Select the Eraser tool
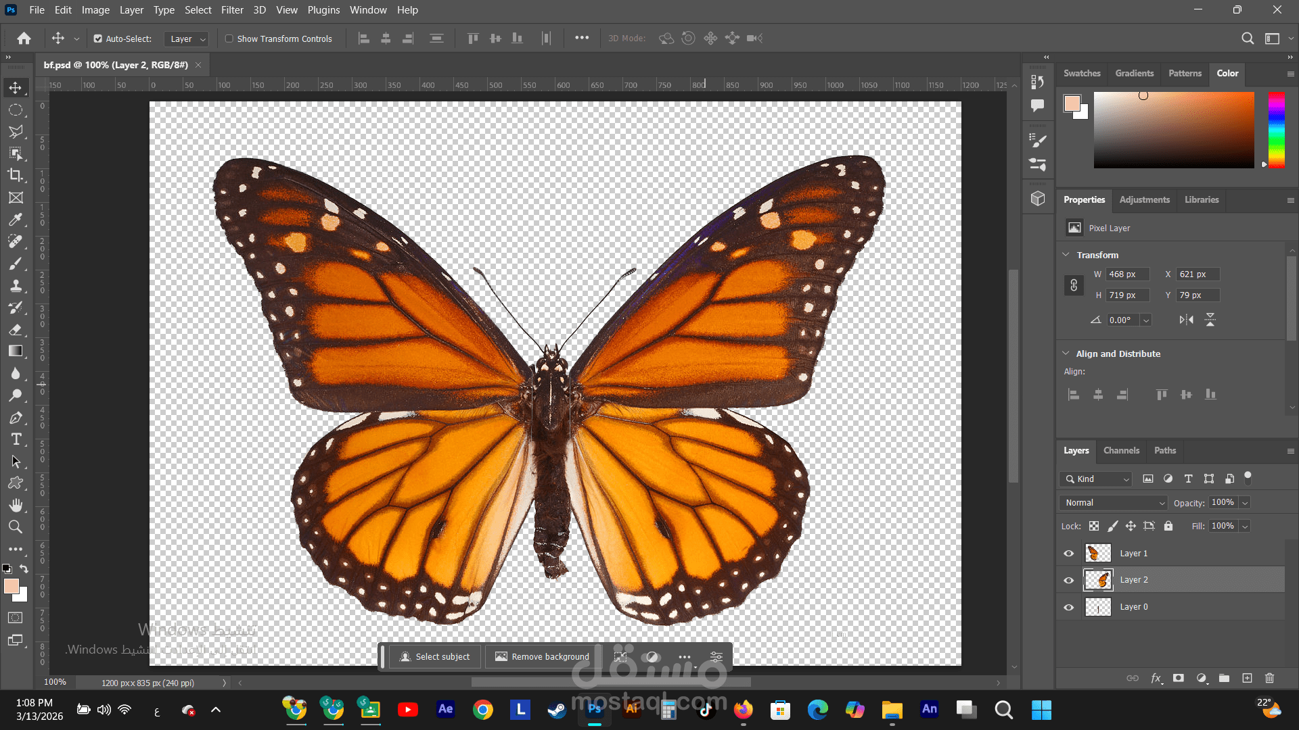 [x=16, y=329]
